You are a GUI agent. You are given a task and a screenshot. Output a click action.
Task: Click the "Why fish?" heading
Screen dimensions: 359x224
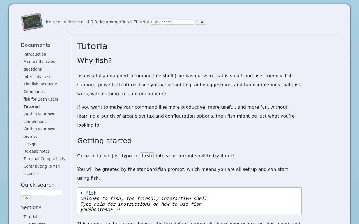95,60
